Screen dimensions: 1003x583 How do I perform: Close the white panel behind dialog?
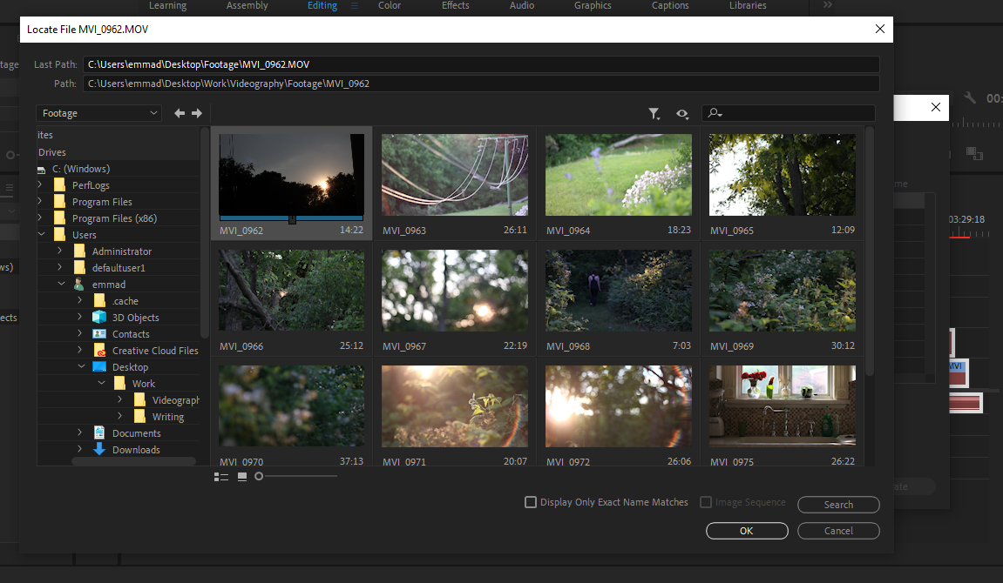[935, 107]
